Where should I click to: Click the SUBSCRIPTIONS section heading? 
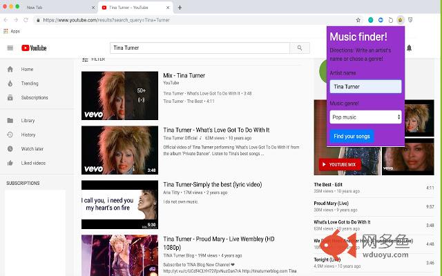click(x=23, y=184)
